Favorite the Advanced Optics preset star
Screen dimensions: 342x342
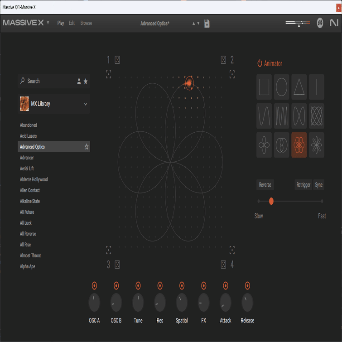point(87,147)
